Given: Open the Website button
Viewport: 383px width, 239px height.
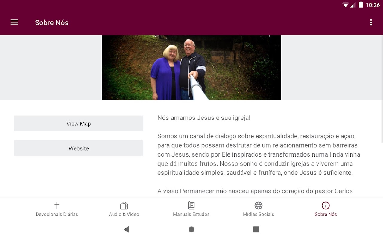Looking at the screenshot, I should 79,148.
